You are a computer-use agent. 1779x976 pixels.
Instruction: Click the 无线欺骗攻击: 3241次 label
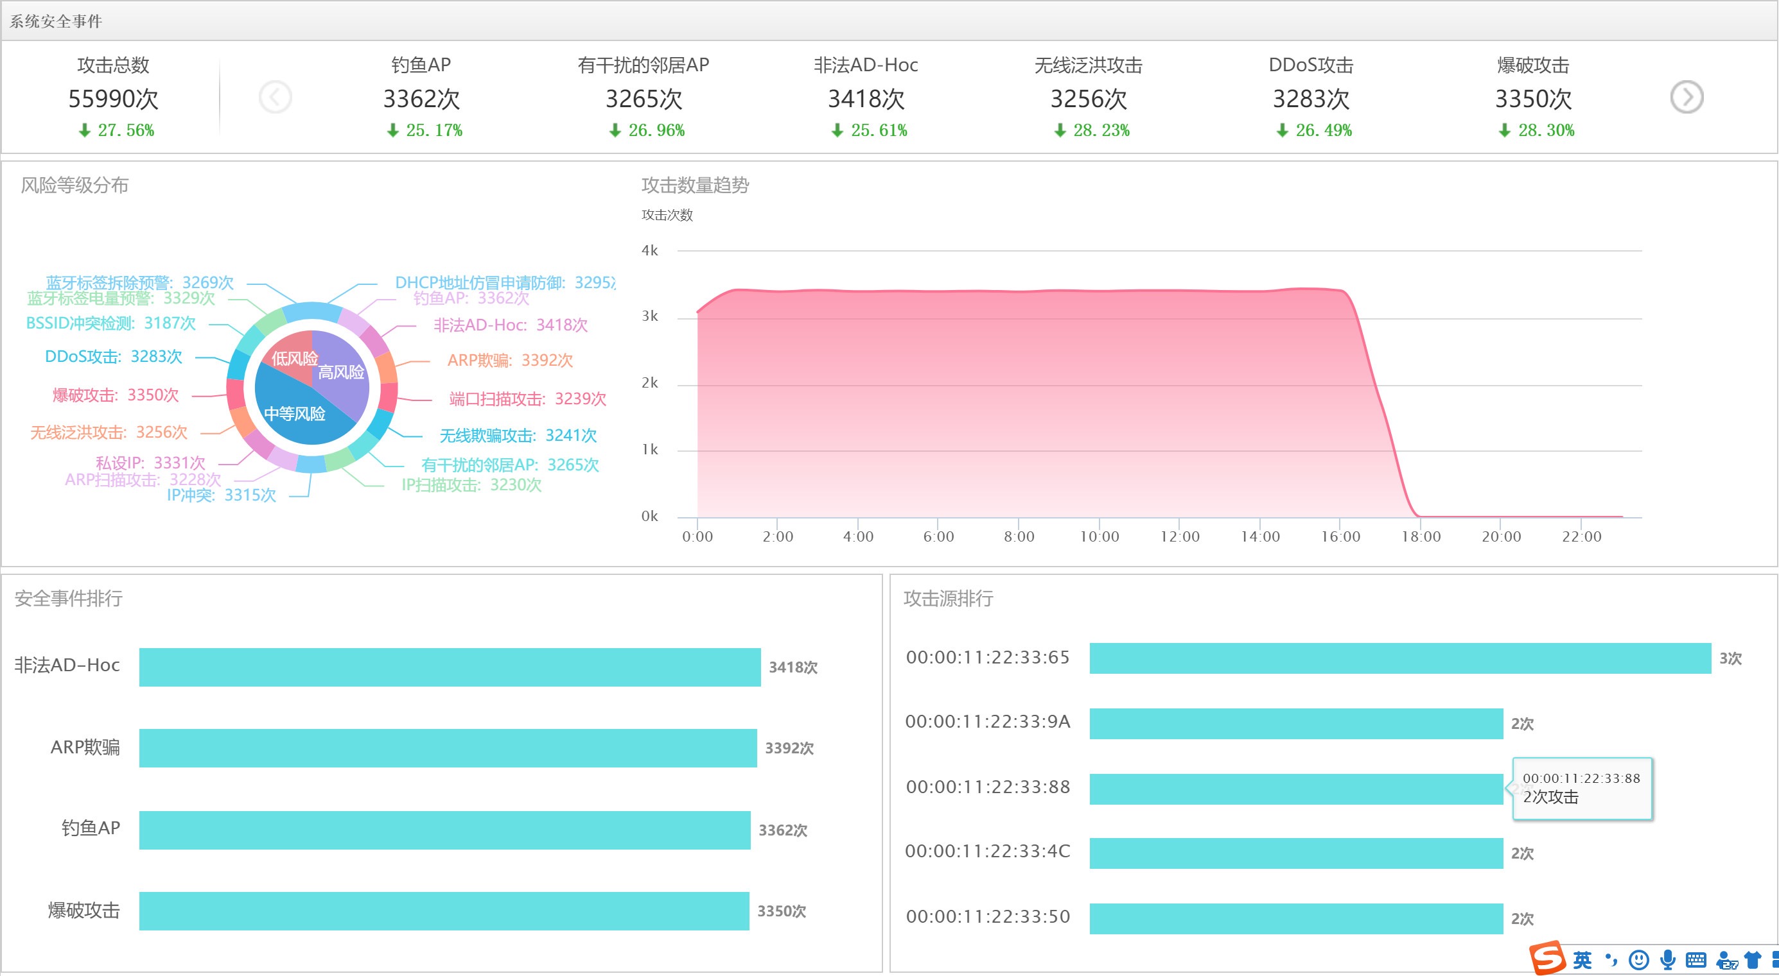[x=518, y=436]
